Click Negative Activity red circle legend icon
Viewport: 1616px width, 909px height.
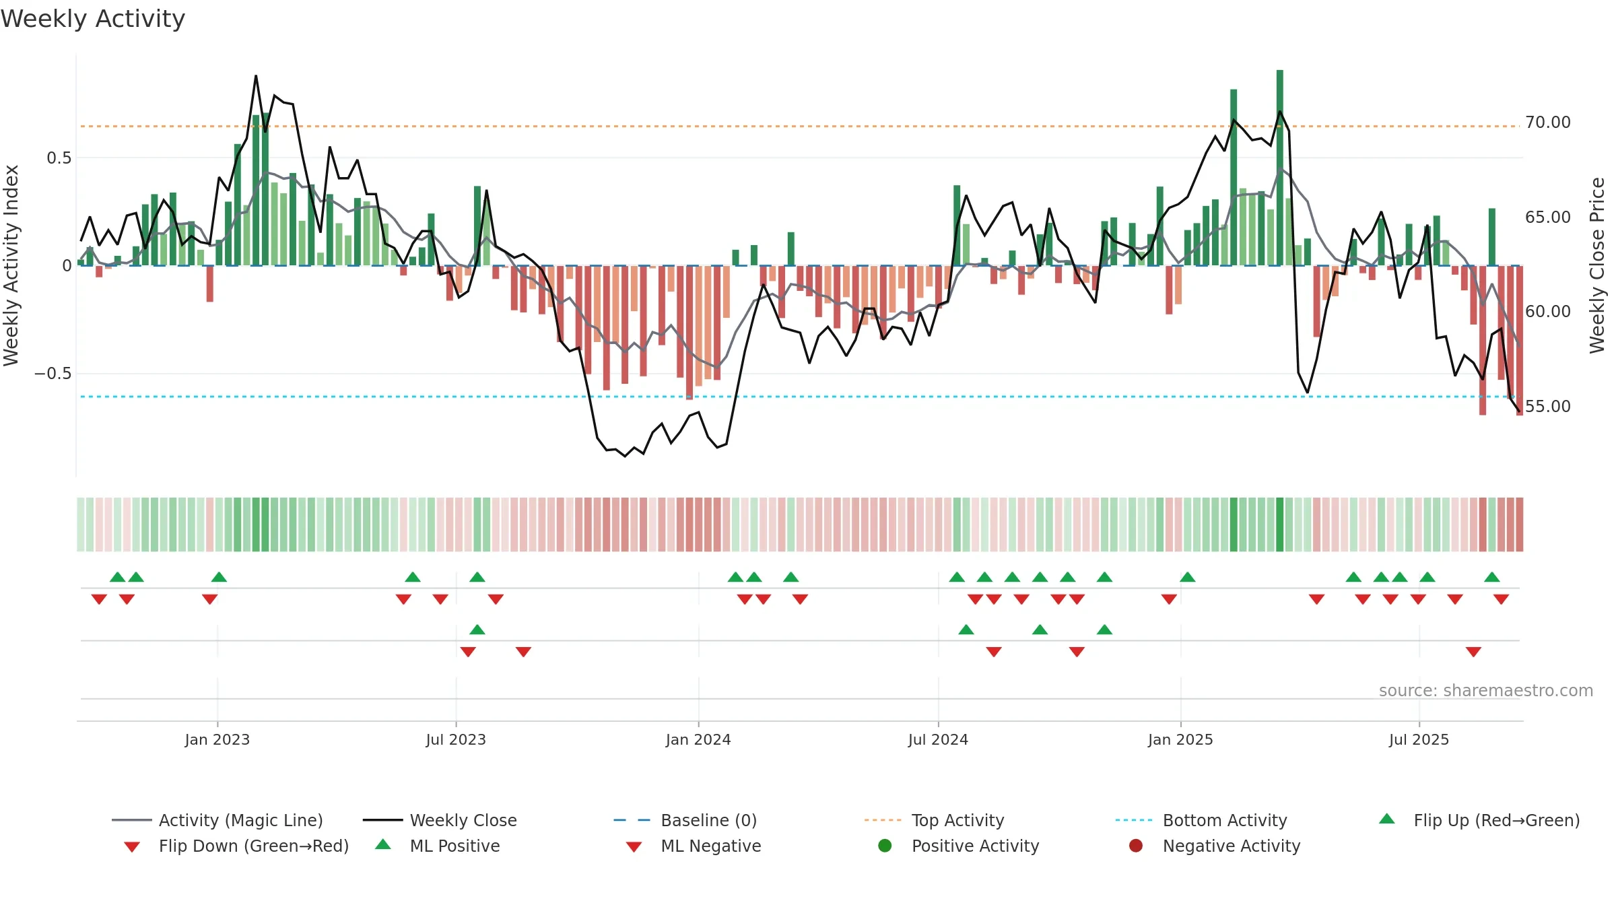click(x=1136, y=845)
